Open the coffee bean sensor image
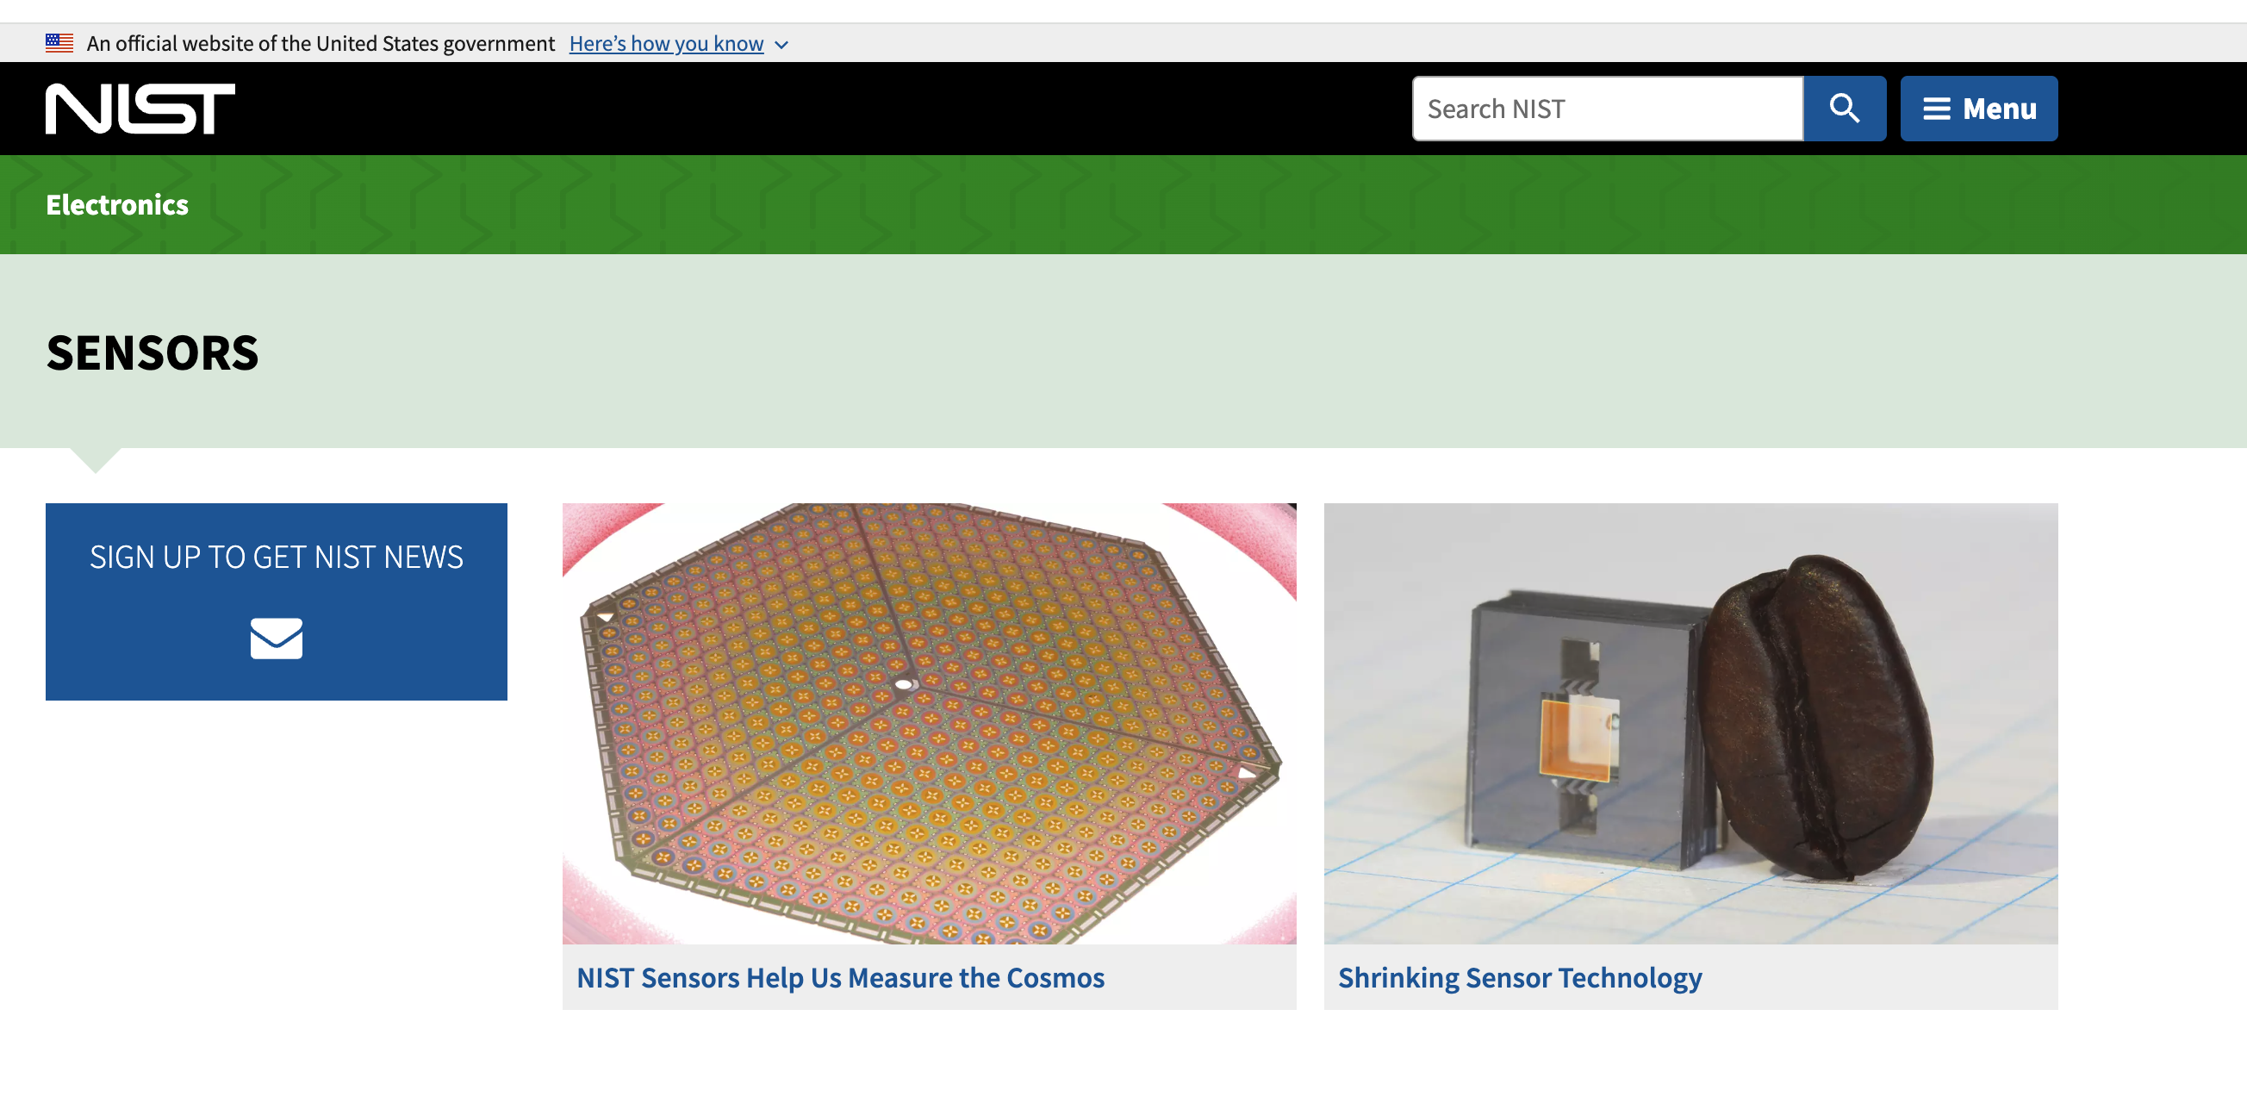 [x=1690, y=723]
